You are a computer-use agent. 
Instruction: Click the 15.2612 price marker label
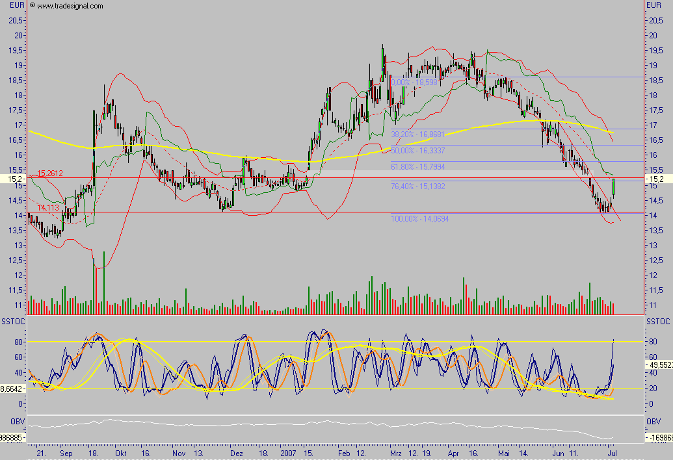(x=49, y=172)
